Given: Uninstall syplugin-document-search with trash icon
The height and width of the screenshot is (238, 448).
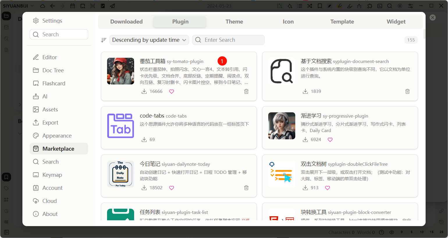Looking at the screenshot, I should (x=407, y=91).
